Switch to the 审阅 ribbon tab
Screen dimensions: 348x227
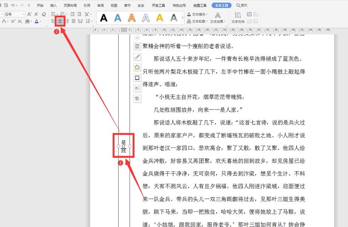point(100,6)
